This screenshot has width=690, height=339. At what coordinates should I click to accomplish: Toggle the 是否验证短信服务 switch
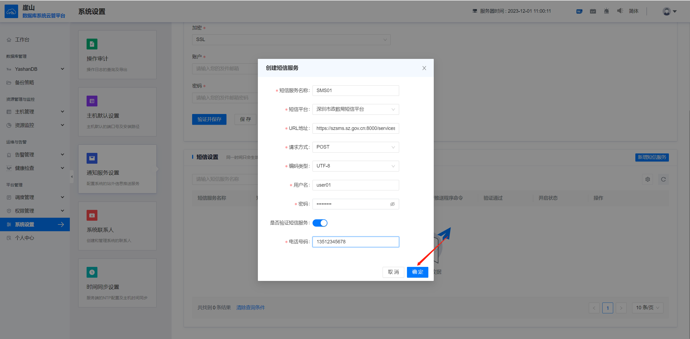[x=320, y=223]
